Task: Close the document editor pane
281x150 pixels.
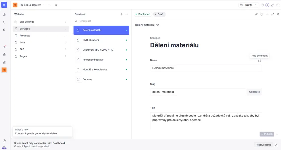Action: tap(278, 14)
